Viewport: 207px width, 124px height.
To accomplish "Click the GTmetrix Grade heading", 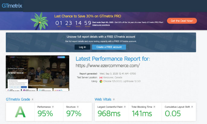I will 18,99.
